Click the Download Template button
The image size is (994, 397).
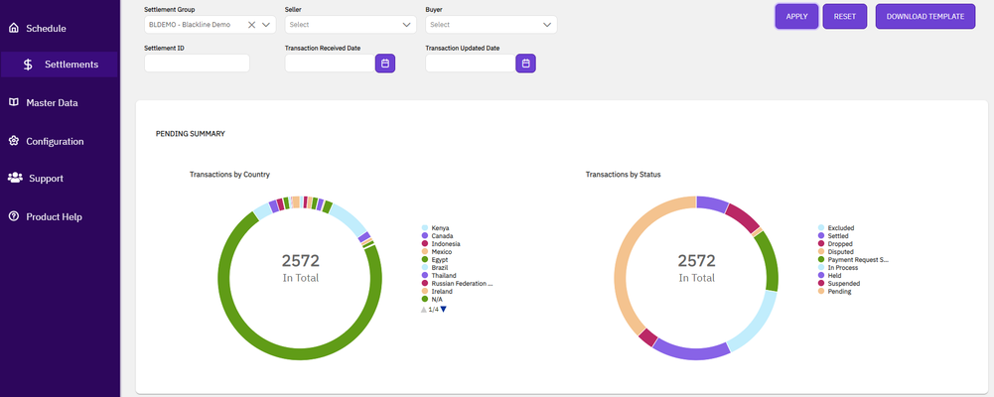coord(924,16)
